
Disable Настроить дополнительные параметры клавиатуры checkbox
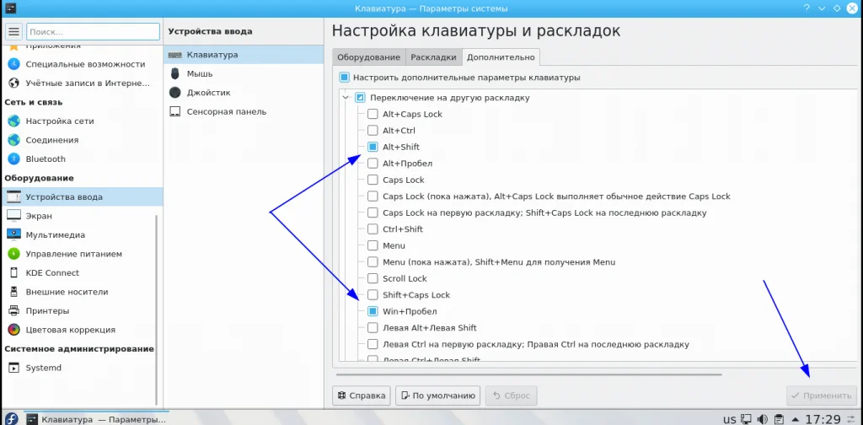(x=345, y=78)
